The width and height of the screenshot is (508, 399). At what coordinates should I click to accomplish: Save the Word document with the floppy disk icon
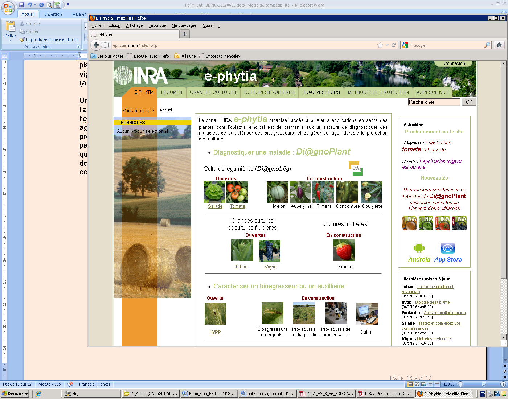[22, 5]
